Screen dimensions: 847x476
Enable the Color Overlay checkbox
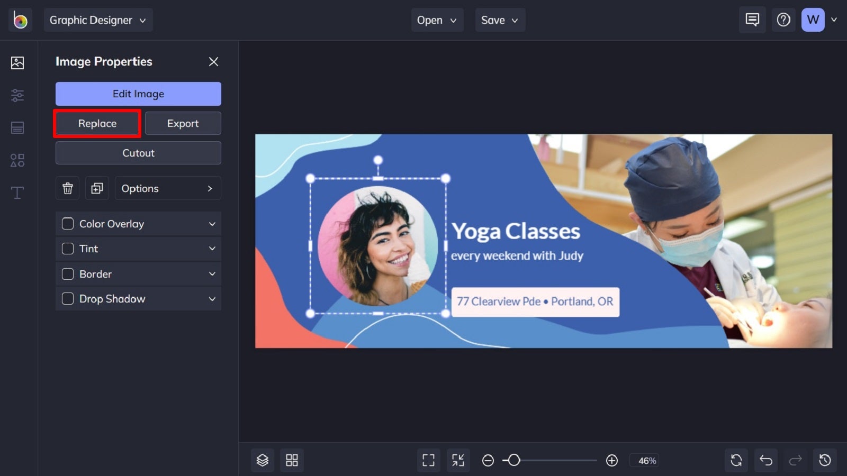pos(67,224)
